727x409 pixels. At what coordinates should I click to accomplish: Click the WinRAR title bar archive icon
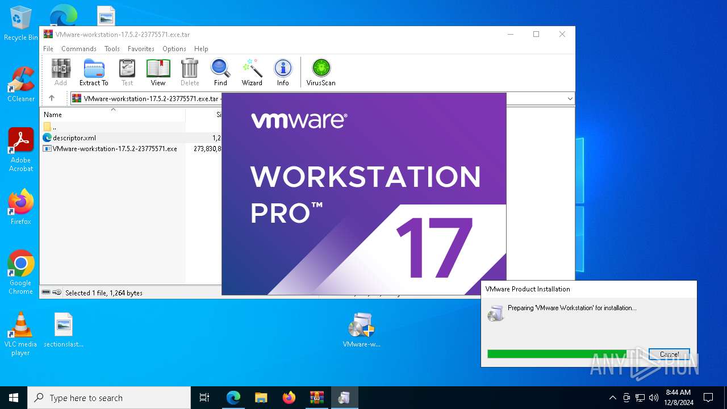tap(48, 34)
